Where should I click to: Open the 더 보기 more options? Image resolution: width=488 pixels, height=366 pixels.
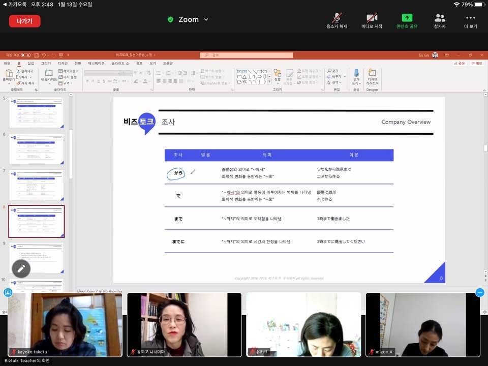471,20
